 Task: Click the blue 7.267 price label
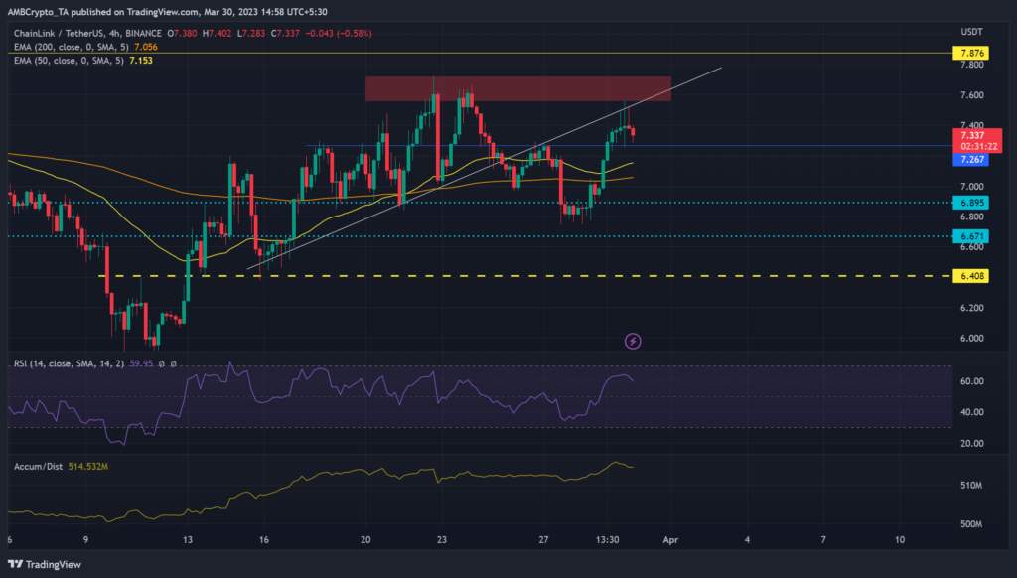(x=967, y=159)
